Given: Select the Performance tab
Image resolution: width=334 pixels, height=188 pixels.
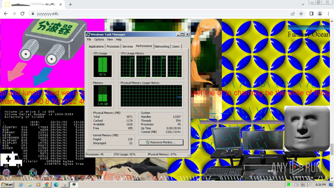Looking at the screenshot, I should (144, 46).
